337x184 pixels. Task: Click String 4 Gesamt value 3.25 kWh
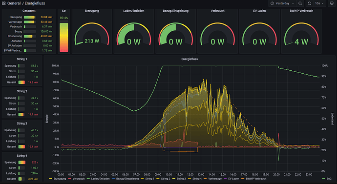(33, 179)
